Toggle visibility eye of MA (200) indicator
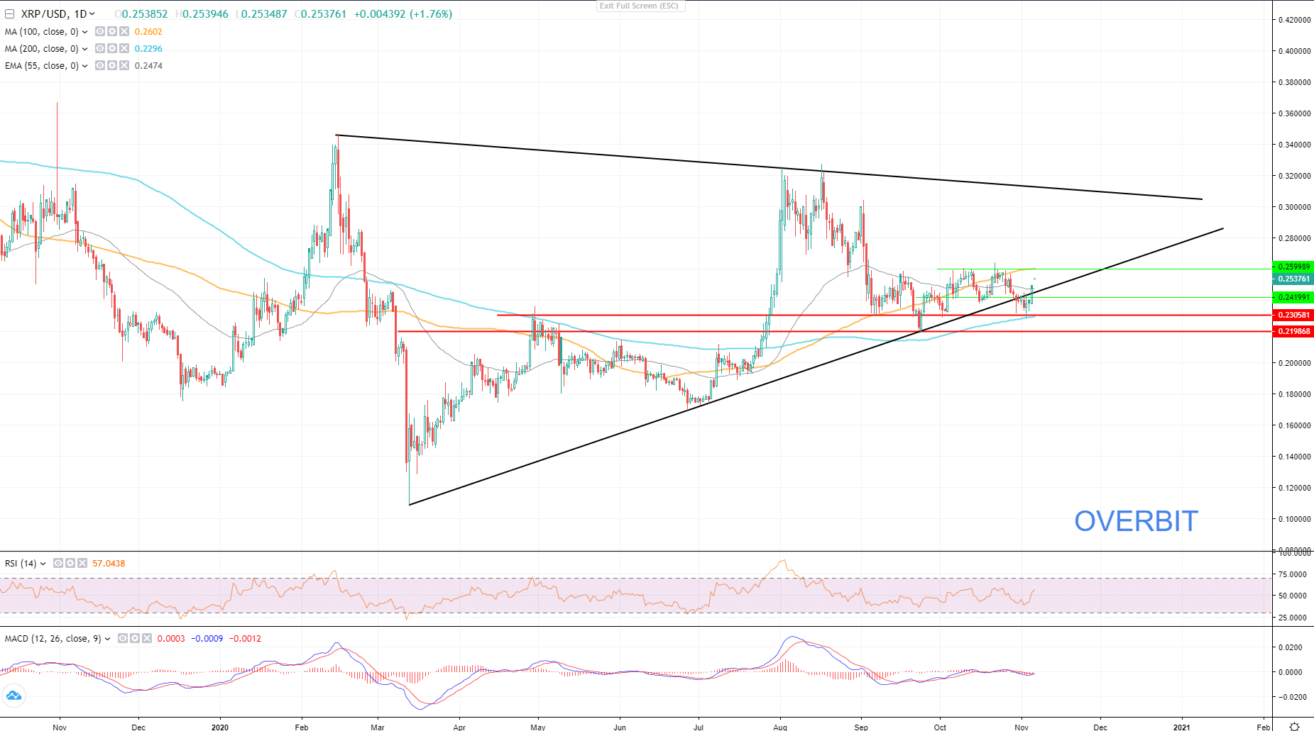Viewport: 1314px width, 731px height. pos(100,49)
